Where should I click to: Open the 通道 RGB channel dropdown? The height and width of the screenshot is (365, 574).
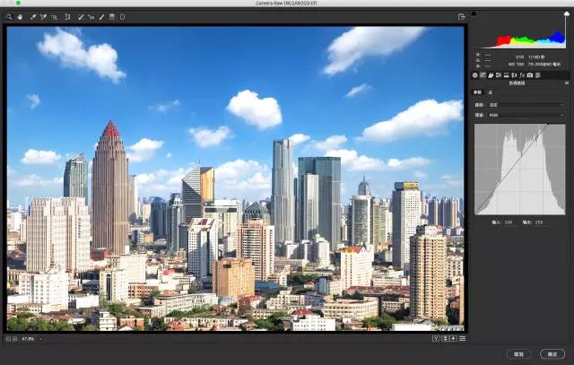click(x=526, y=115)
